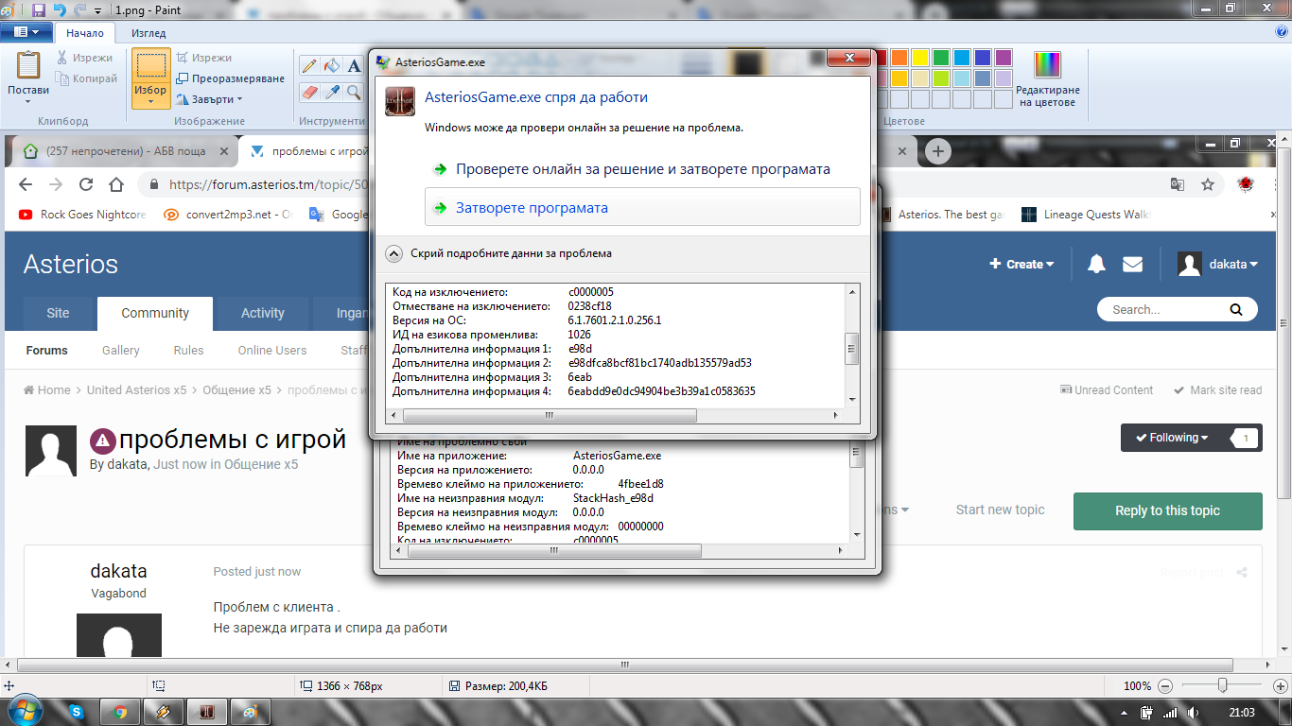Pick the yellow color swatch
The width and height of the screenshot is (1292, 726).
(x=919, y=58)
